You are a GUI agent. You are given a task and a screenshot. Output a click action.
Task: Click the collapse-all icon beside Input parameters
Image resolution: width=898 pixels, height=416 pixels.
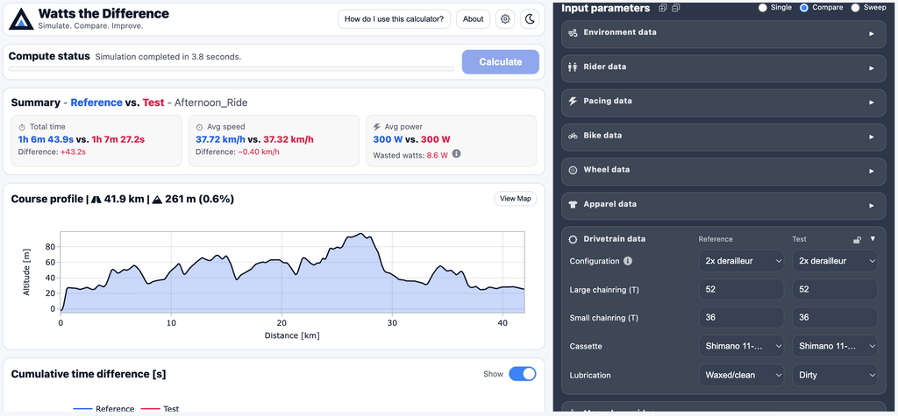(x=675, y=8)
